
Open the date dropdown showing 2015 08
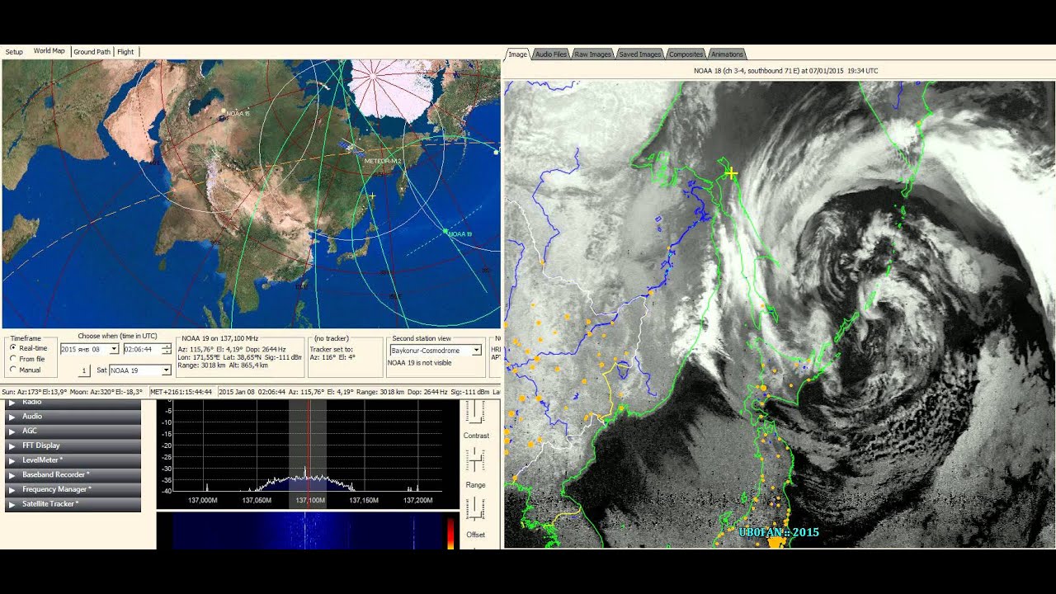[x=114, y=350]
